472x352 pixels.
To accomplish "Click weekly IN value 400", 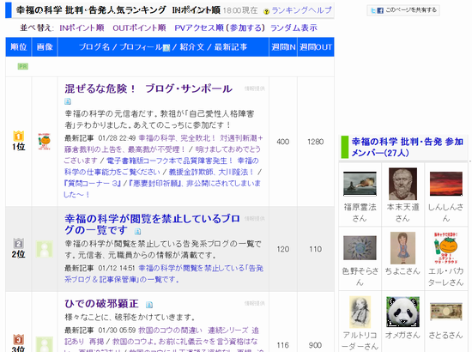I will pyautogui.click(x=283, y=142).
